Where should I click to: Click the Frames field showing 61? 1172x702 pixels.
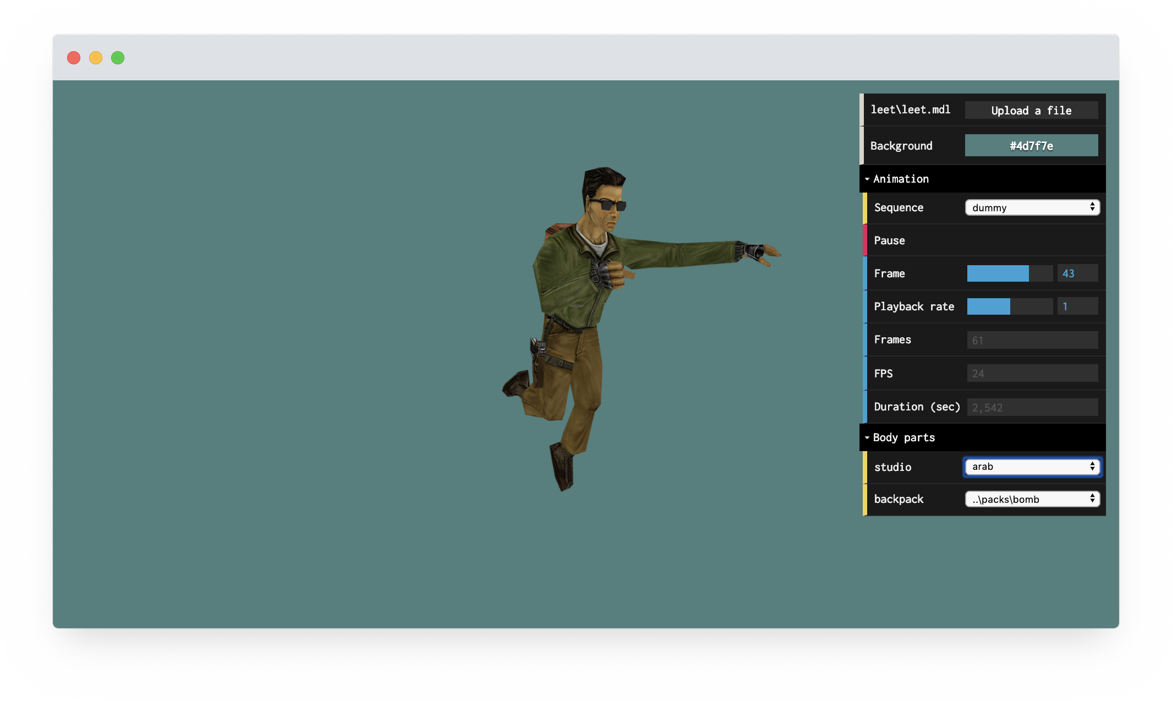pos(1032,340)
